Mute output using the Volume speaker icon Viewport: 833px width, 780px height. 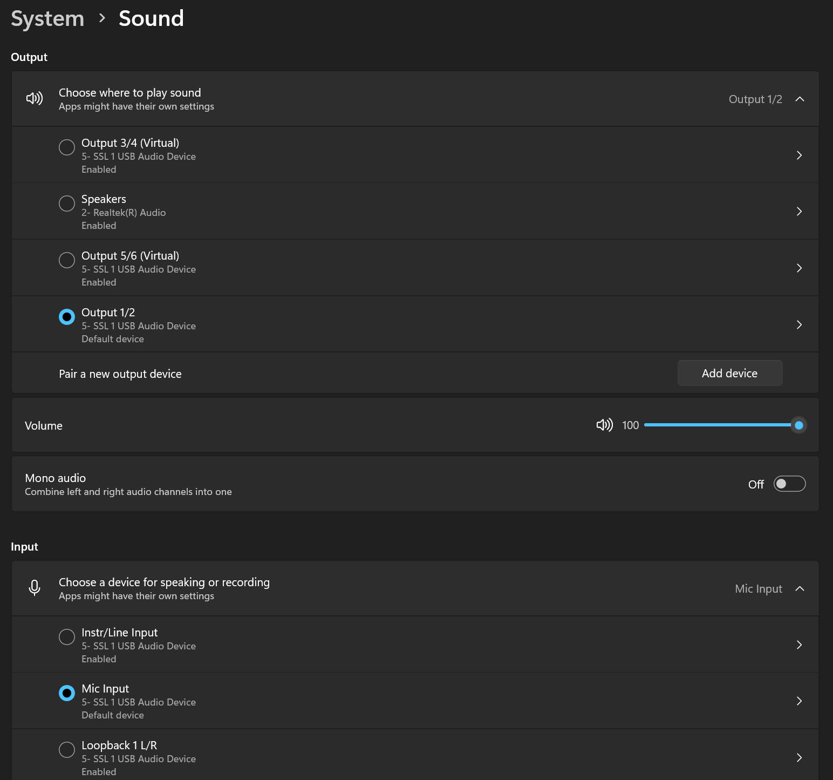coord(604,425)
